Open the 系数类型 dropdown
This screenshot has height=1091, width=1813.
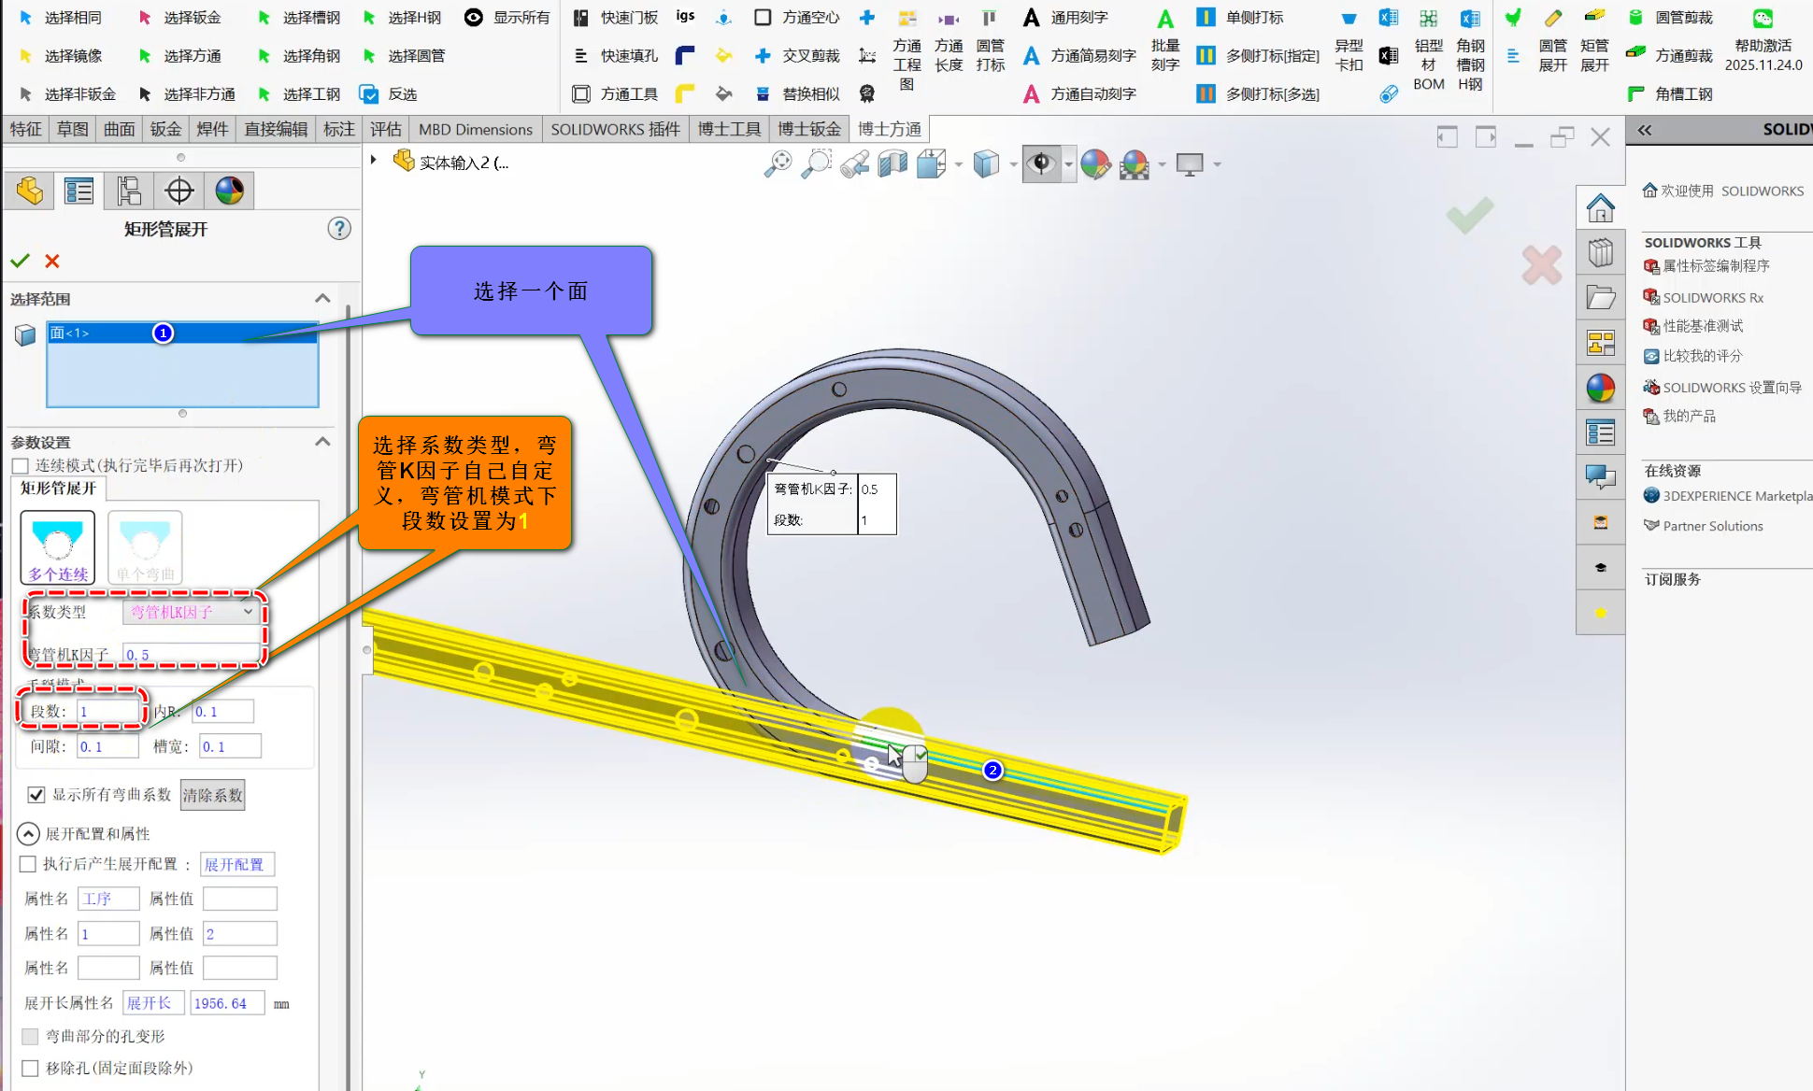(x=192, y=612)
